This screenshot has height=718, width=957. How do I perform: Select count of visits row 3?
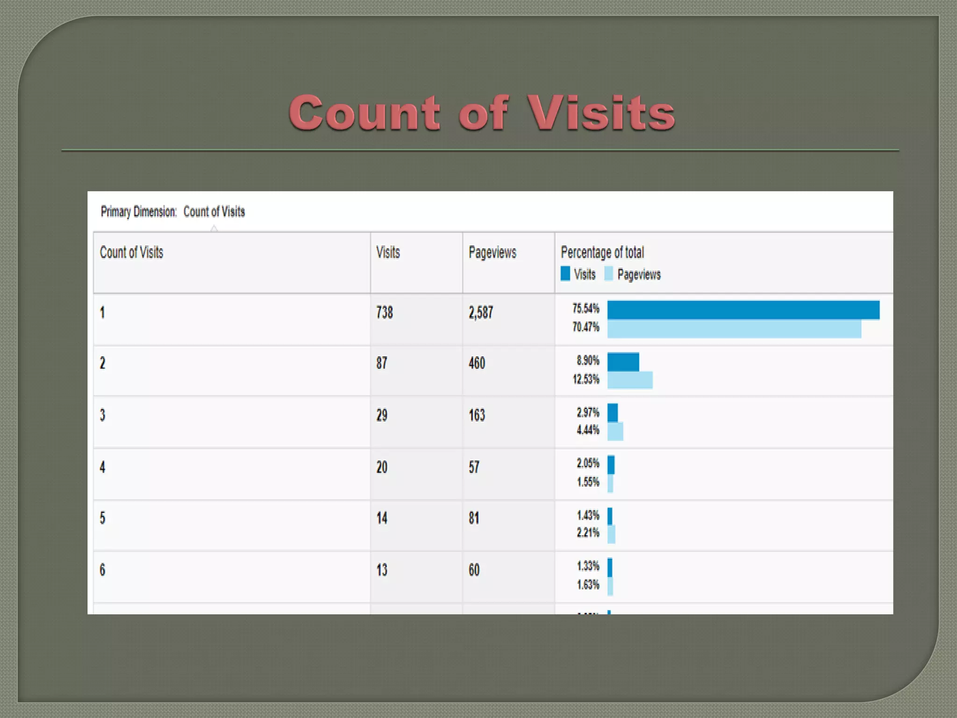[x=102, y=415]
